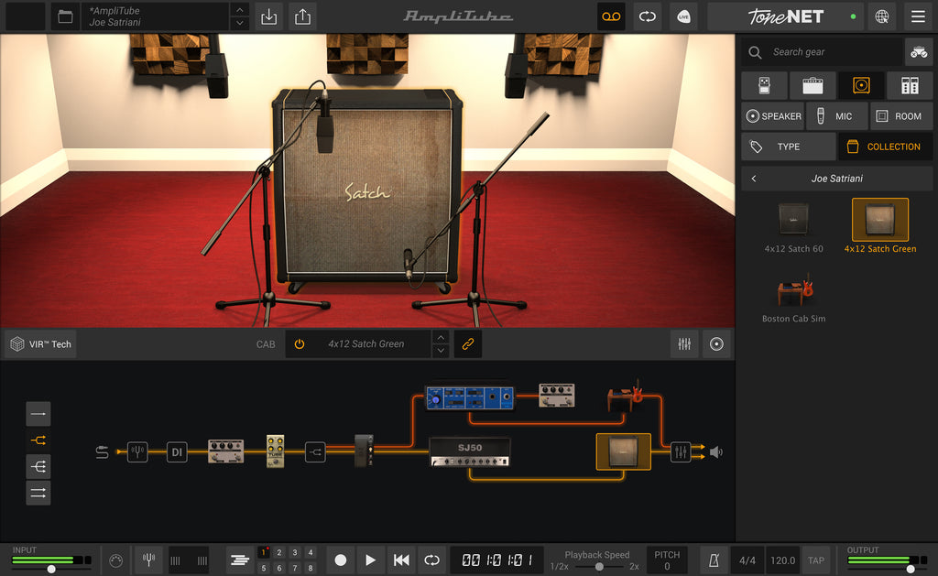Filter gear by TYPE
This screenshot has width=938, height=576.
pos(789,147)
